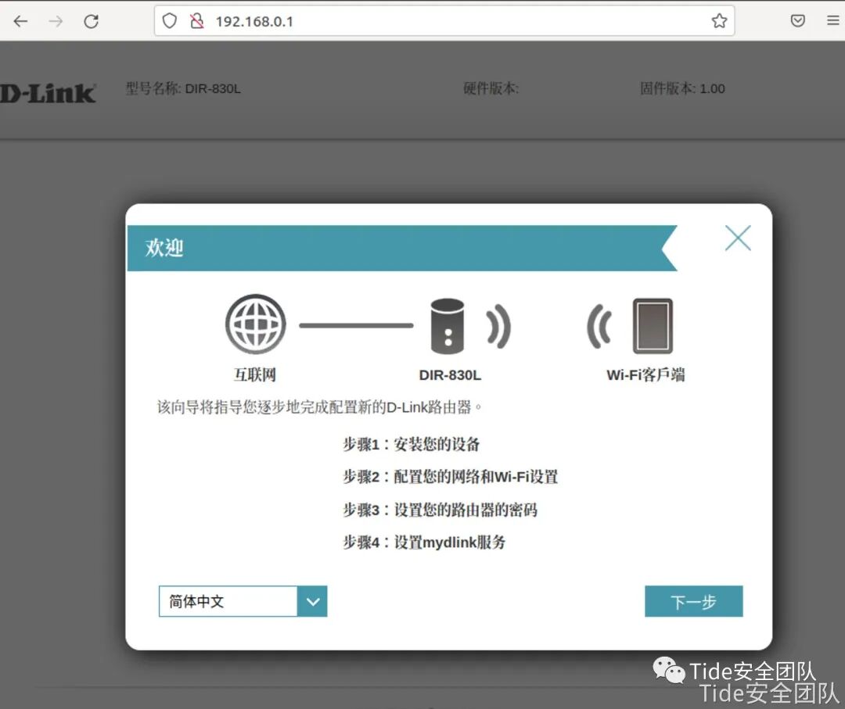Expand the language dropdown arrow
The image size is (845, 709).
coord(312,601)
